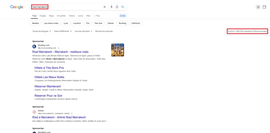
Task: Open Riad à Marrakech Airbnb result
Action: [x=59, y=117]
